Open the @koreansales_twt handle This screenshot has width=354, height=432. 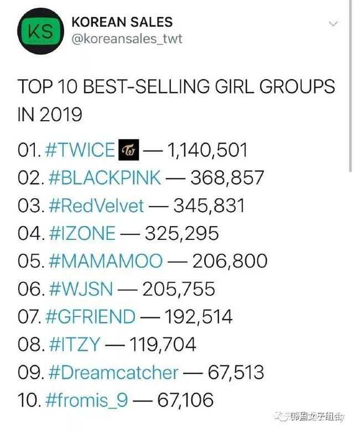(x=127, y=39)
